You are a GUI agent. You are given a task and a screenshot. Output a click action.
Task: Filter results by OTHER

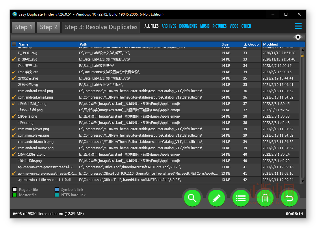point(246,26)
